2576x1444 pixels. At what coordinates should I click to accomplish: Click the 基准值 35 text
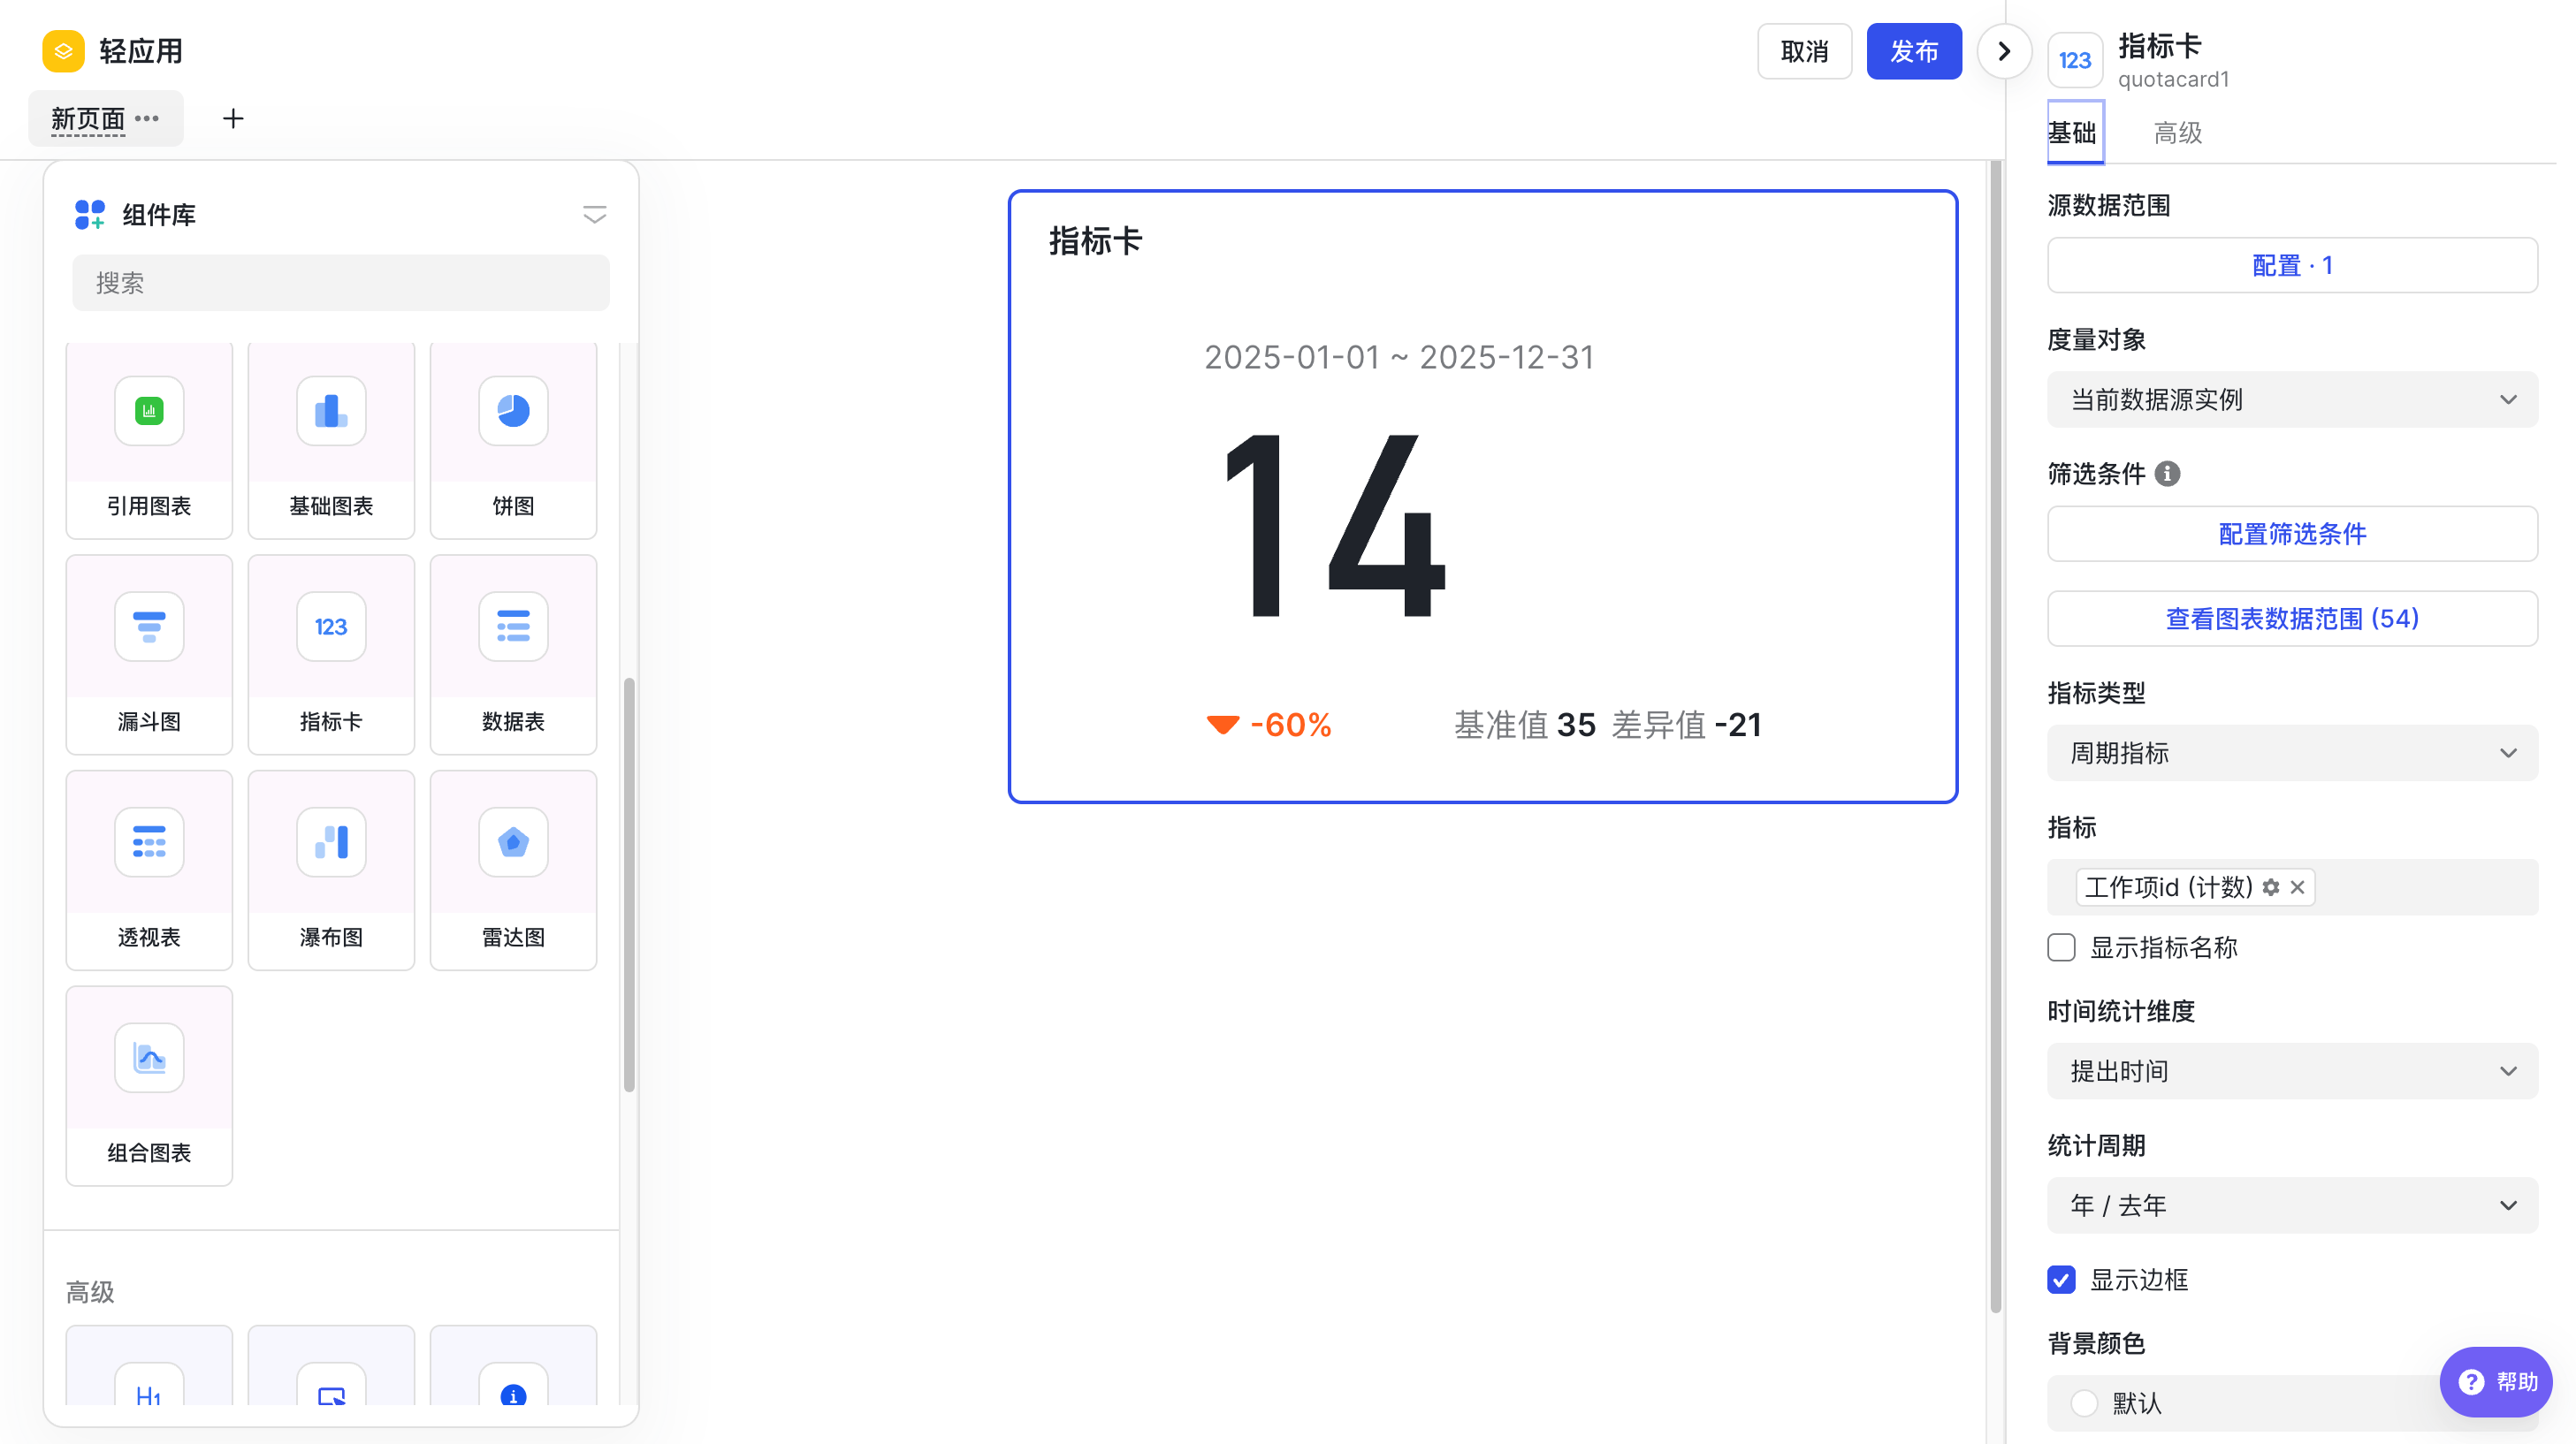click(x=1524, y=725)
